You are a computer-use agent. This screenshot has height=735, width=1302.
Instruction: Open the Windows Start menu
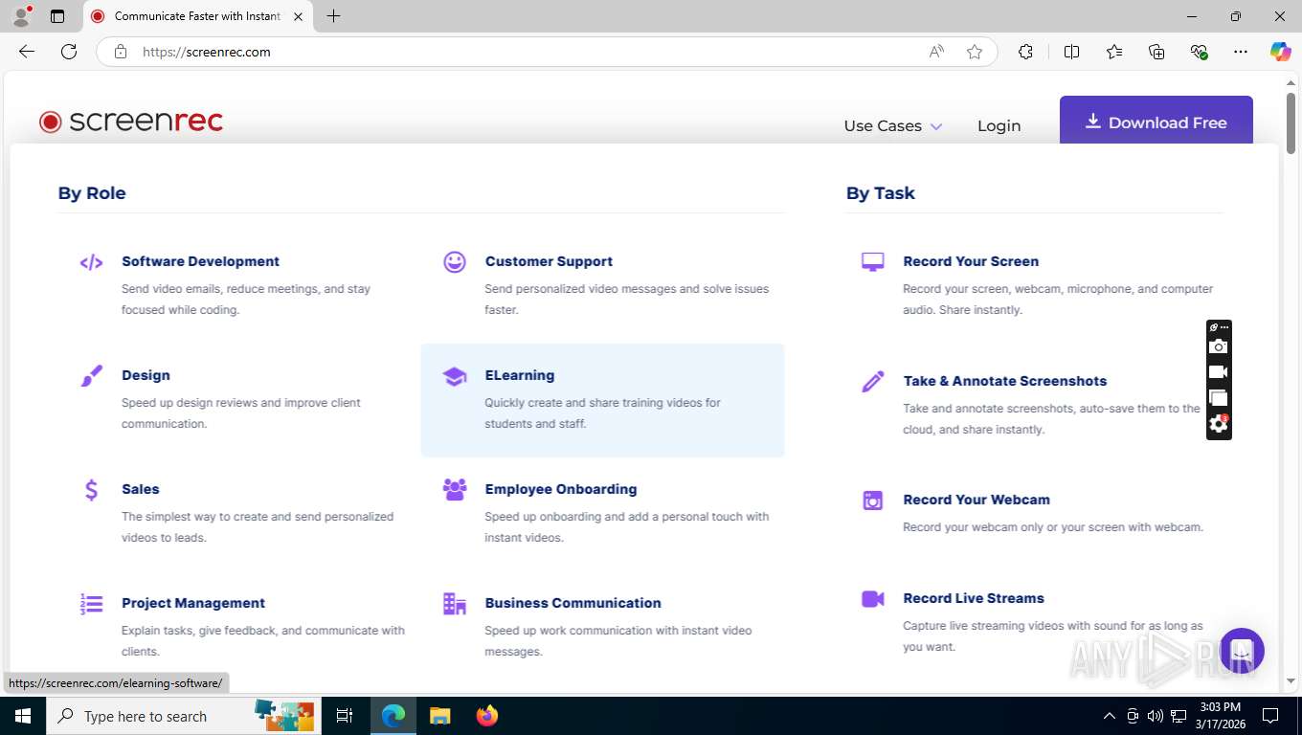coord(23,716)
